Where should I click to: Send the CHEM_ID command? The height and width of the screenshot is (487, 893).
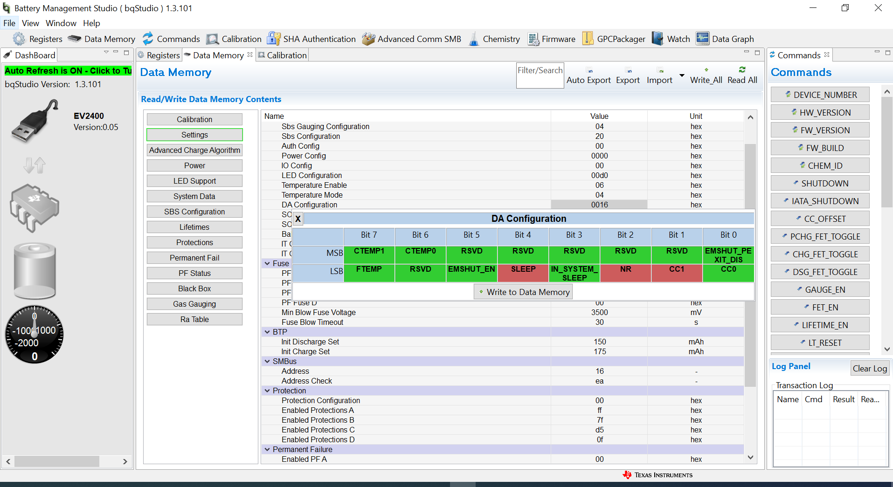pyautogui.click(x=820, y=165)
